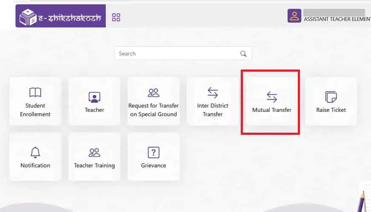Click the swap arrows icon on Mutual Transfer
This screenshot has height=212, width=371.
tap(272, 97)
